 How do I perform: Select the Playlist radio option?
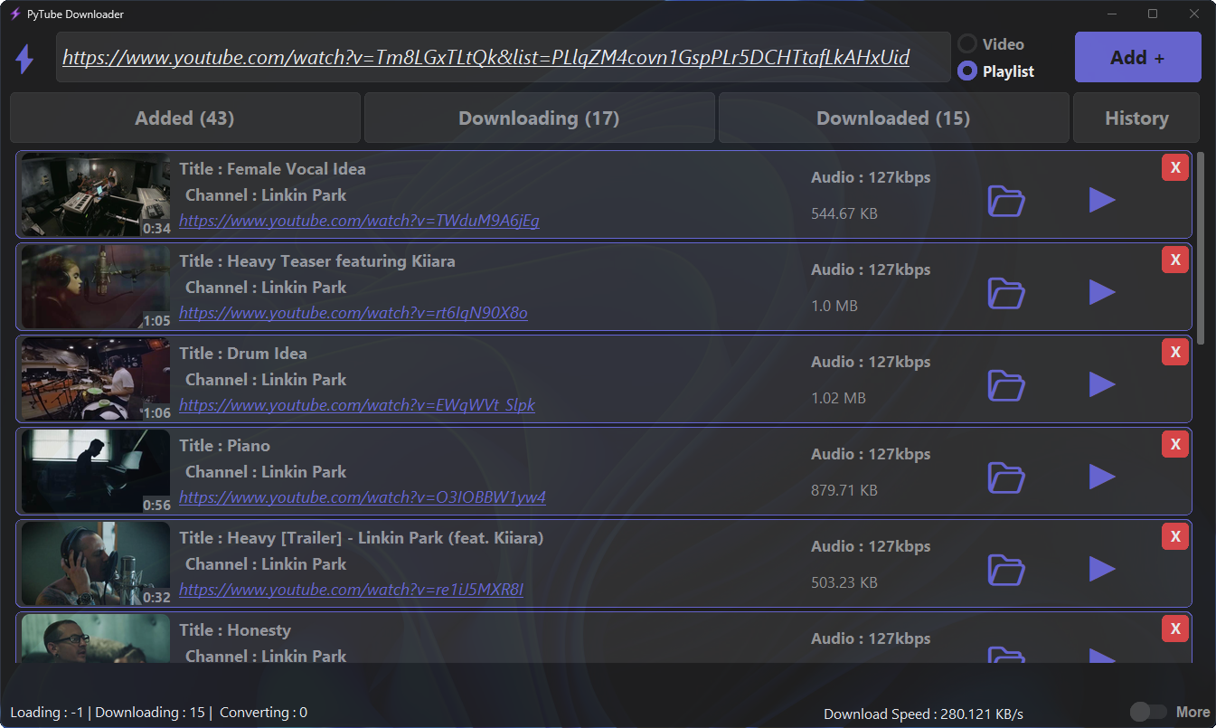967,71
